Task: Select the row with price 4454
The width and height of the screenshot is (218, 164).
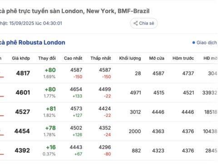Action: coord(109,131)
